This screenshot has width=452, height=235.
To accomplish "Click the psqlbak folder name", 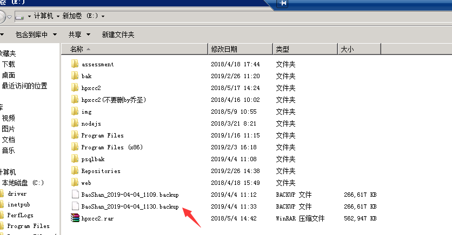I will tap(93, 159).
